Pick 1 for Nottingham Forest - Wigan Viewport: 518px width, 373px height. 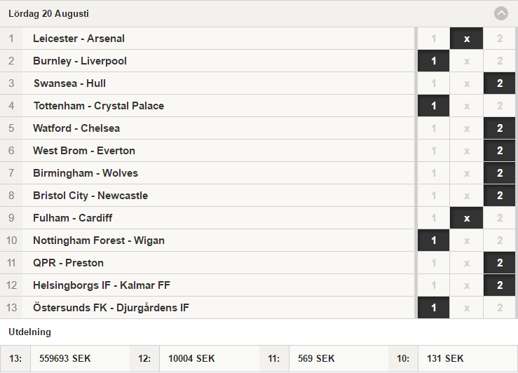(x=433, y=240)
